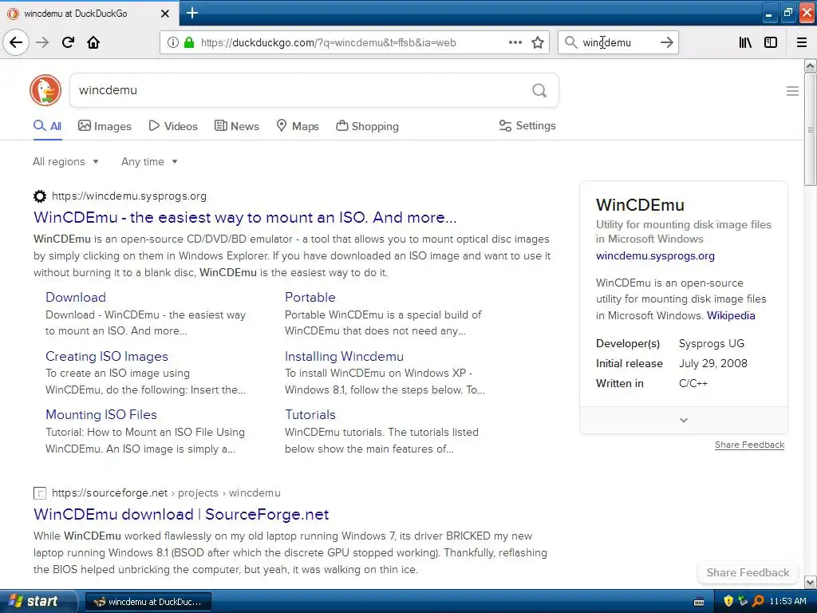Click the sourceforge result favicon
Viewport: 817px width, 613px height.
coord(40,493)
